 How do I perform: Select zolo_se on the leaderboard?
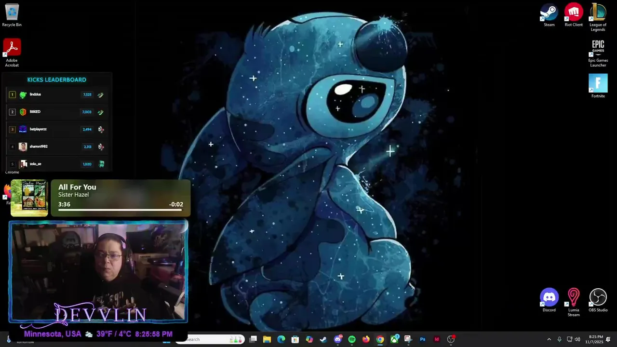coord(35,164)
